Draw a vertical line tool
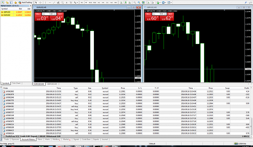The width and height of the screenshot is (253, 147). pos(45,2)
